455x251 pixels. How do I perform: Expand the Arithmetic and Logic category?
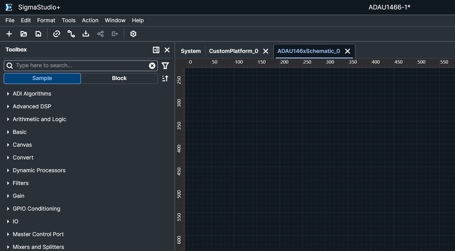click(8, 119)
